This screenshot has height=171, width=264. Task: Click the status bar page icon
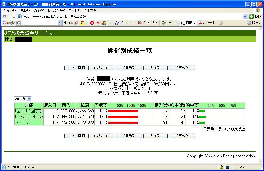pyautogui.click(x=3, y=167)
